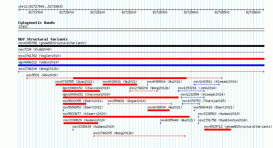Click the nsv1142811 (Alsmadi2014) label
This screenshot has height=148, width=273.
[x=216, y=82]
